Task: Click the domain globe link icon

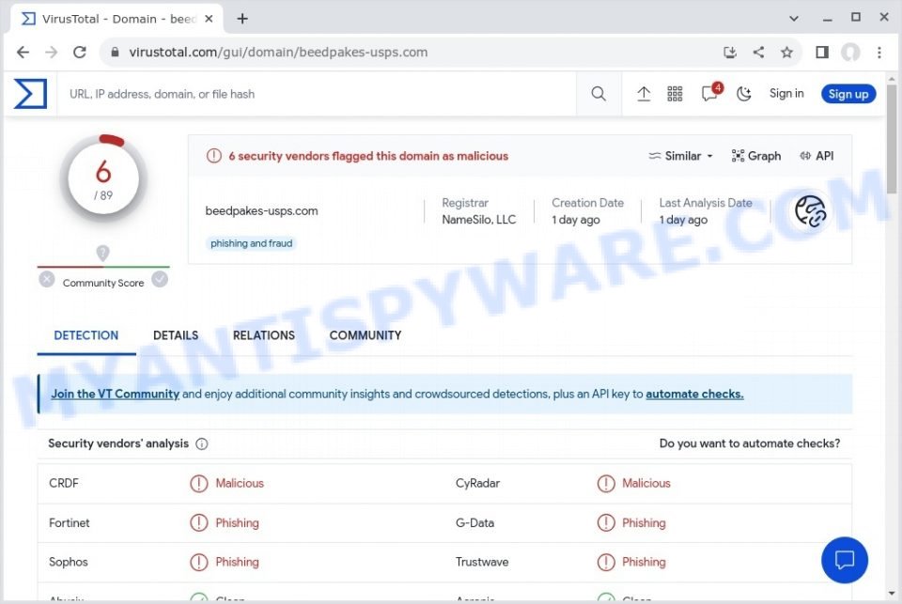Action: [811, 211]
